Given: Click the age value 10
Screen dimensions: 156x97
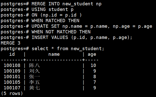Looking at the screenshot, I should point(93,65).
